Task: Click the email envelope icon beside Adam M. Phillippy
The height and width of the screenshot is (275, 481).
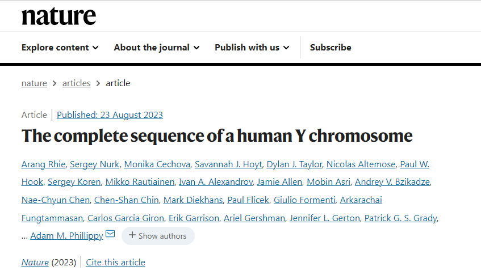Action: [x=110, y=234]
